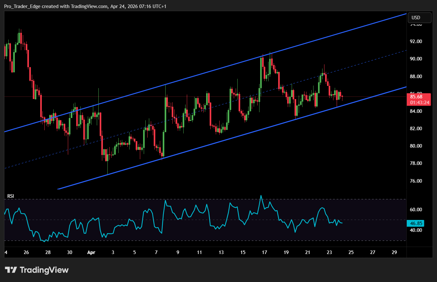Click the TradingView logo icon

[x=11, y=270]
